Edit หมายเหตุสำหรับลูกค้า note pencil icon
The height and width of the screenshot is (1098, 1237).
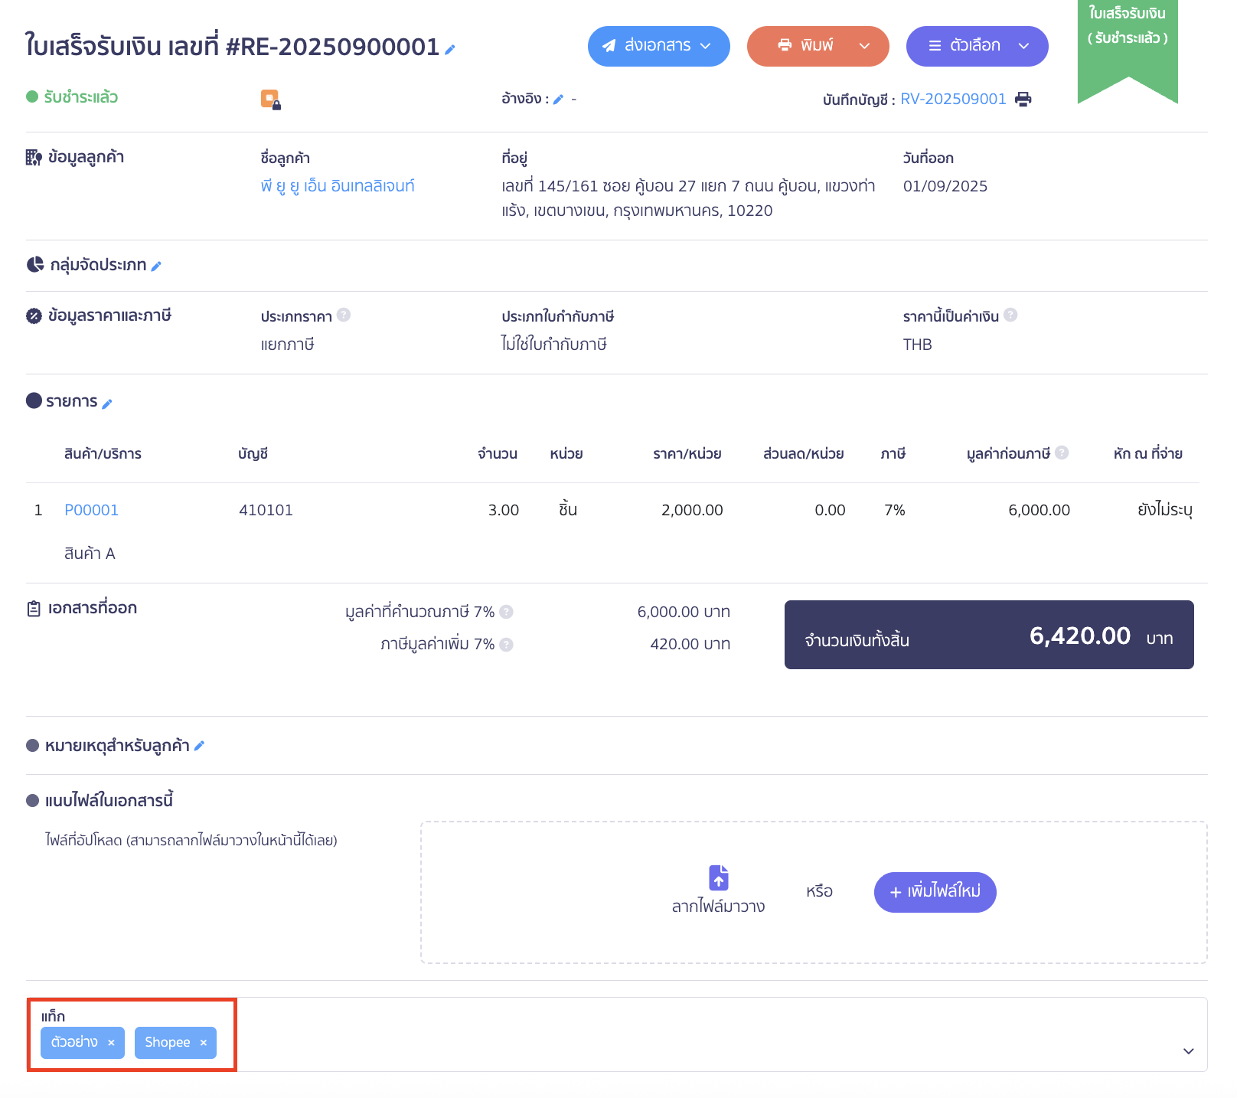tap(199, 746)
